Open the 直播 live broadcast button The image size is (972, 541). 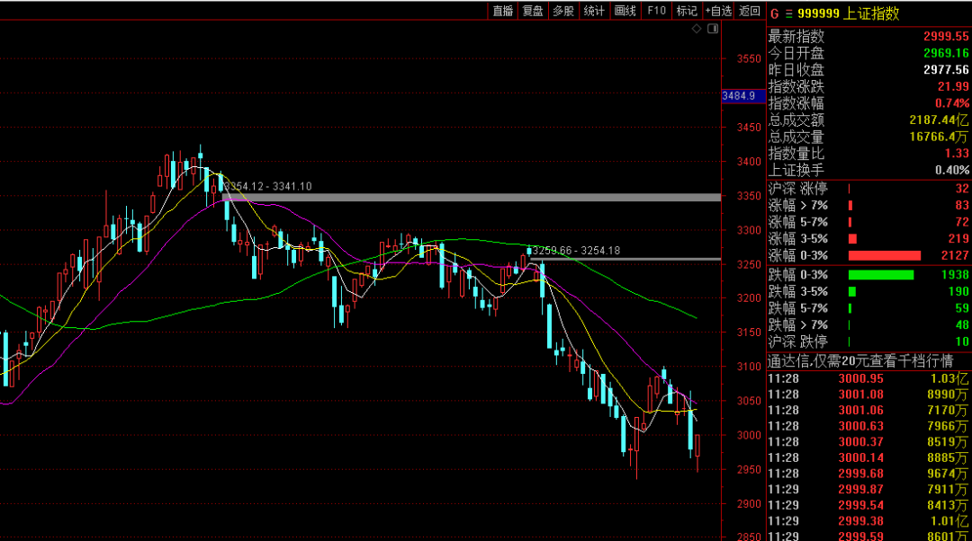502,11
